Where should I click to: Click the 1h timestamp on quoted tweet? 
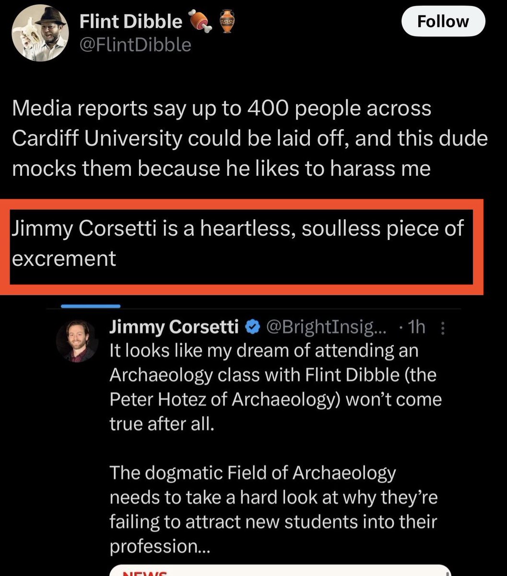pos(415,327)
